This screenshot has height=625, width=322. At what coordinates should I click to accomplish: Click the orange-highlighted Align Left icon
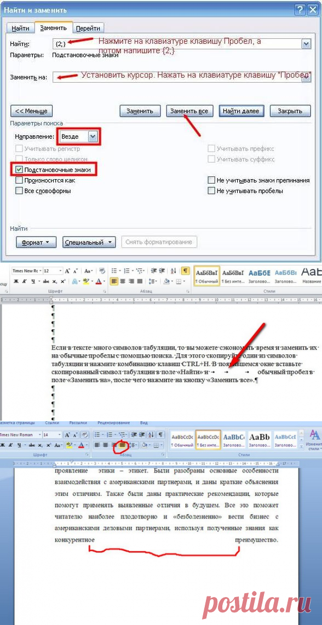(114, 281)
